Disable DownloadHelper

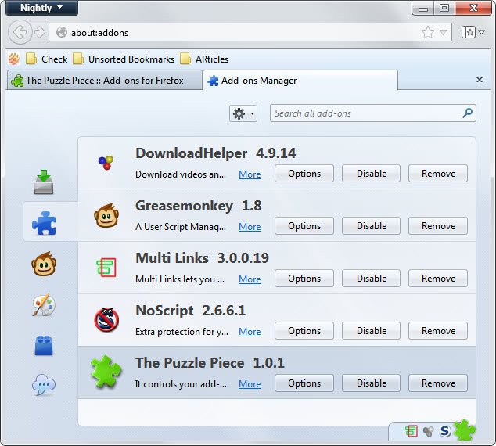click(x=371, y=174)
